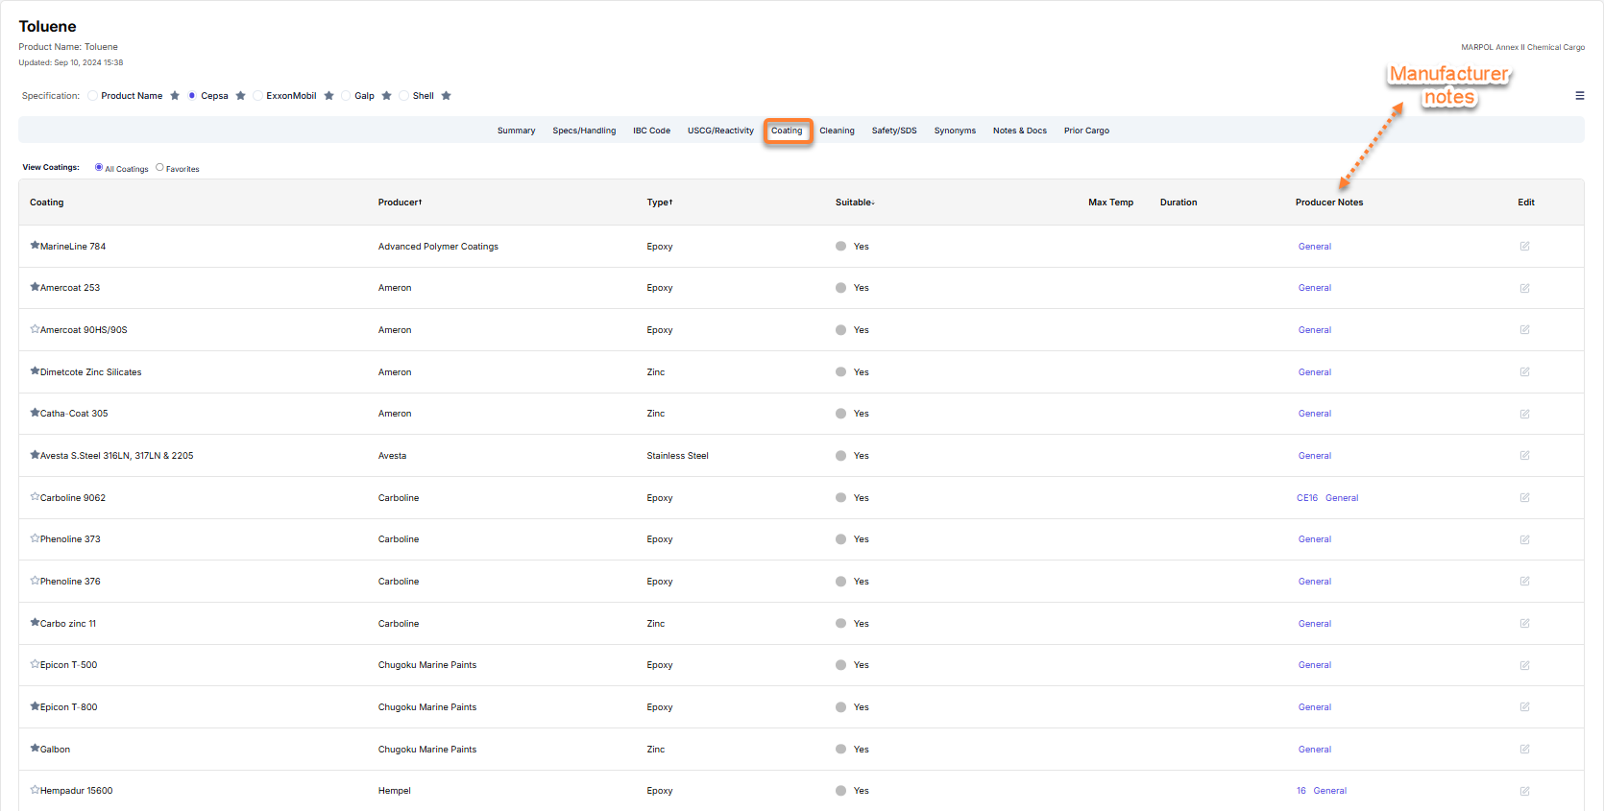Switch to the Summary tab
This screenshot has width=1604, height=811.
[x=516, y=131]
